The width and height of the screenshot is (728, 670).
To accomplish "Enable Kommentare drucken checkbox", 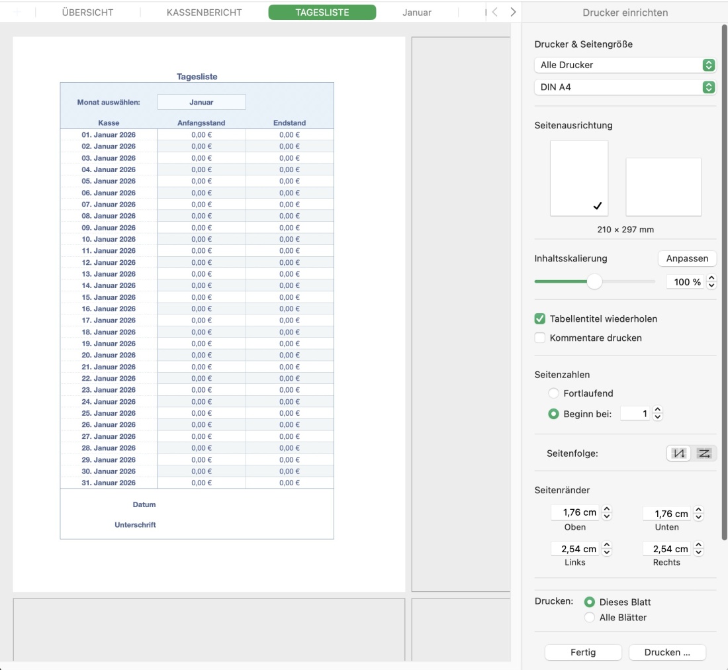I will point(540,338).
